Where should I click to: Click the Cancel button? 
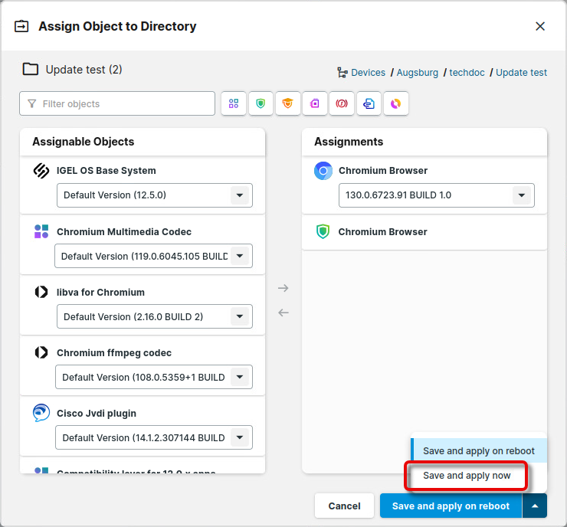click(x=344, y=506)
